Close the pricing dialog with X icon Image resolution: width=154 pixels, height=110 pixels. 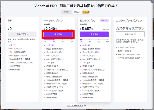click(152, 1)
